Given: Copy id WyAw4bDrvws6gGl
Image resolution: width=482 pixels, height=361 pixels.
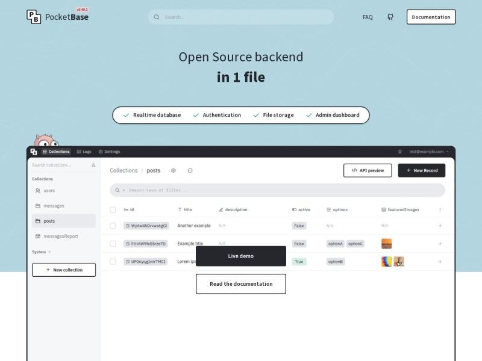Looking at the screenshot, I should click(128, 226).
